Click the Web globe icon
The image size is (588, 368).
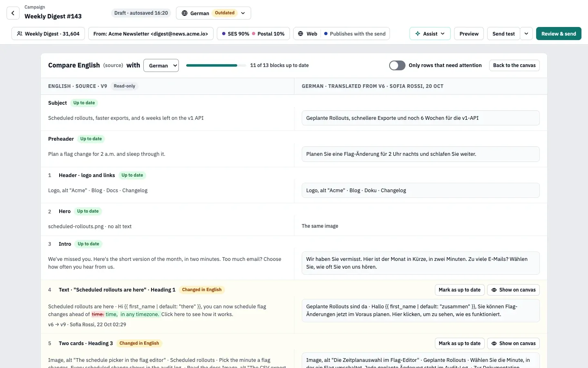click(x=301, y=34)
